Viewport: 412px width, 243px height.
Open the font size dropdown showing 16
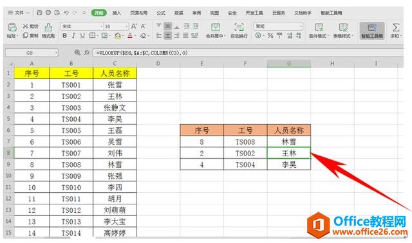(126, 26)
